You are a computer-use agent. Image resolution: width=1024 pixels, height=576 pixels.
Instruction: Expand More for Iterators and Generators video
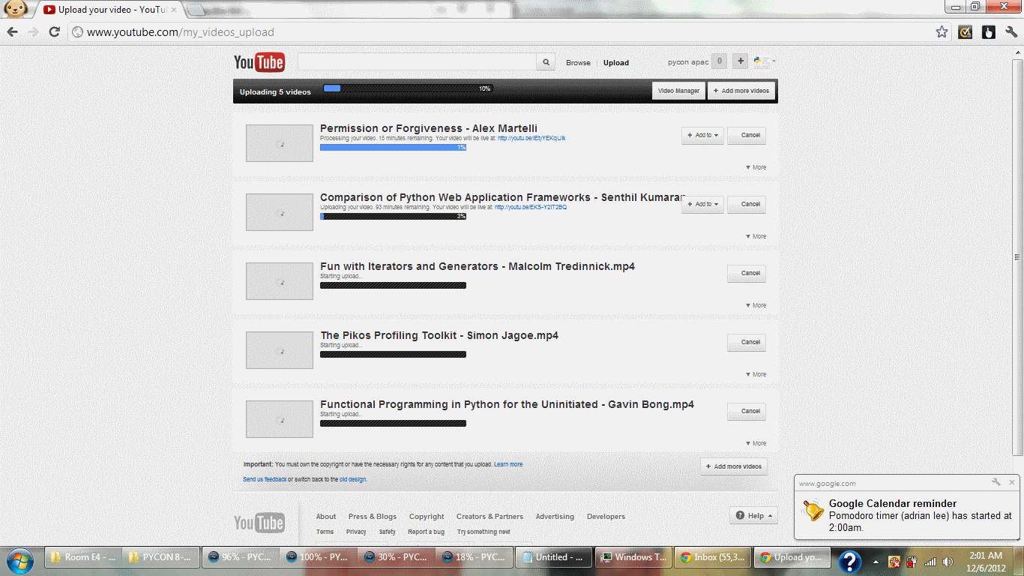[756, 305]
